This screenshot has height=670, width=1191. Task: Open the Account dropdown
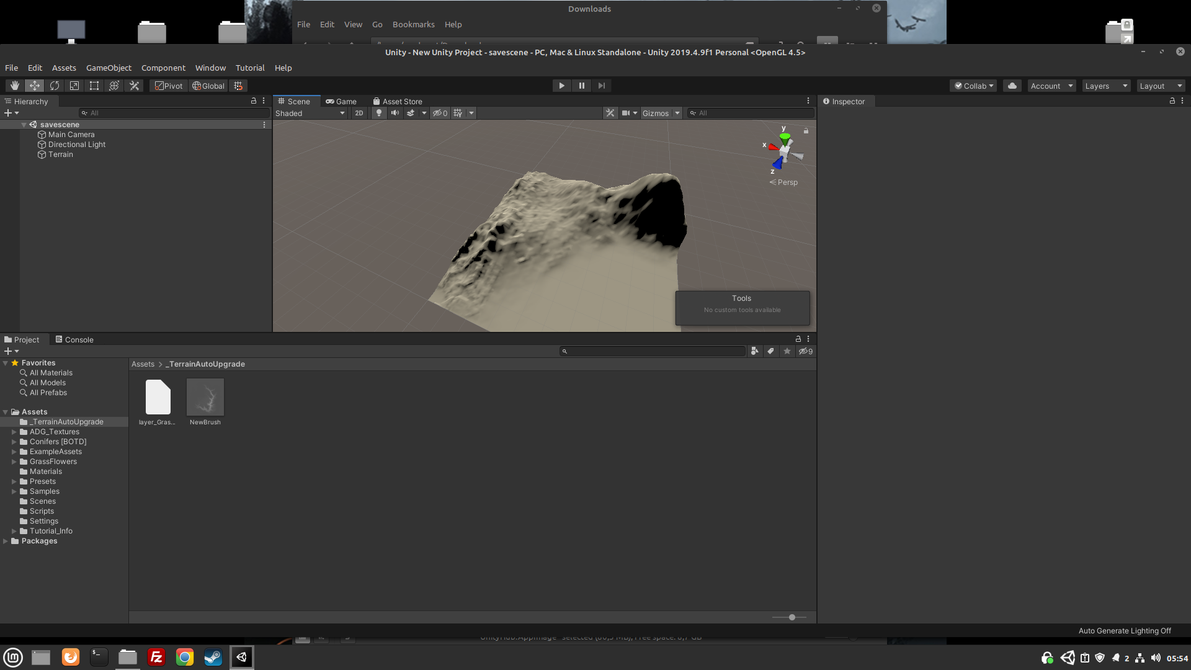click(x=1051, y=86)
